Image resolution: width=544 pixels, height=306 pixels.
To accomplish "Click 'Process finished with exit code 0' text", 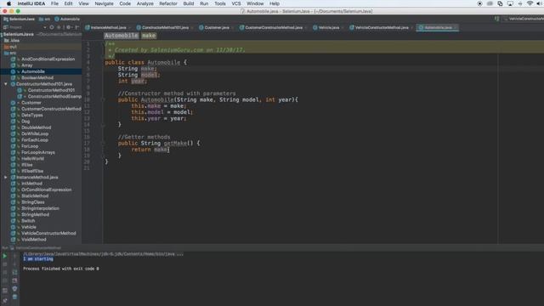I will coord(61,269).
